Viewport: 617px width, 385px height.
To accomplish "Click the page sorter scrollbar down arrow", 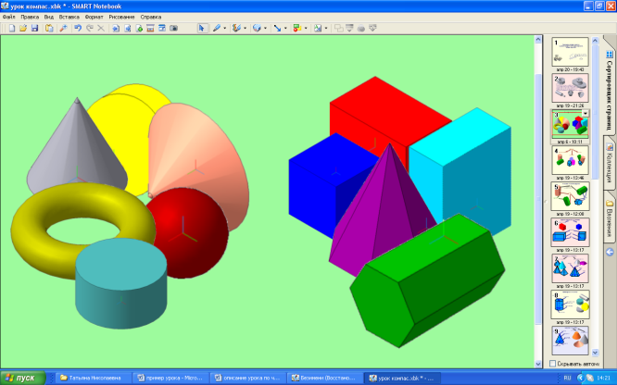I will tap(595, 353).
